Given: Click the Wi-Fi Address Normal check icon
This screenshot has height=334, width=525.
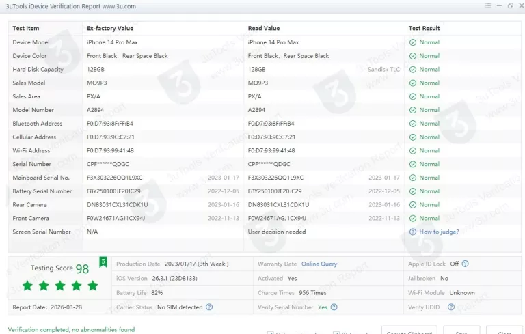Looking at the screenshot, I should (x=413, y=151).
